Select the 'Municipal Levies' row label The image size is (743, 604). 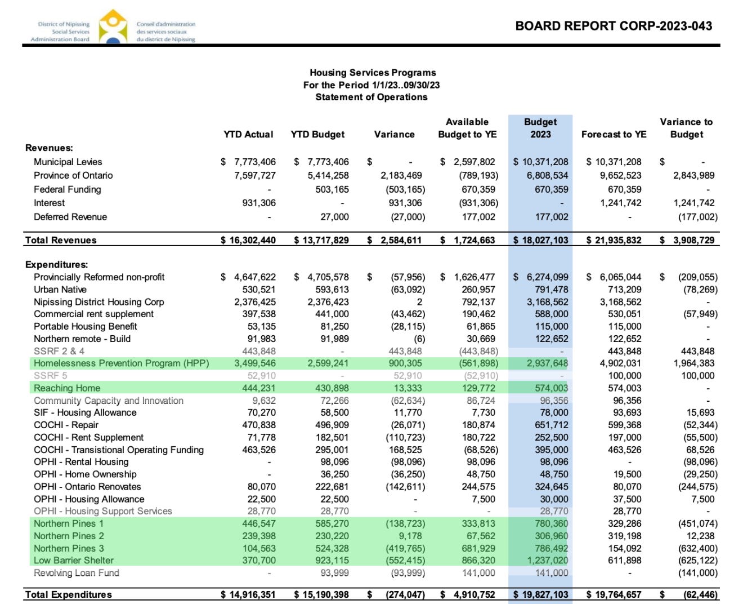pyautogui.click(x=68, y=162)
